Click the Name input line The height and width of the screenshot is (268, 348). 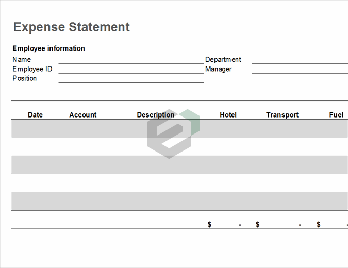131,60
